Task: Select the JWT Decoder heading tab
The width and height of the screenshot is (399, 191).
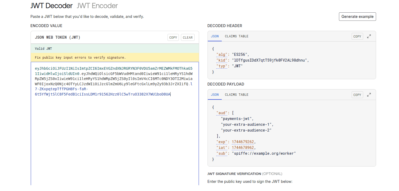Action: tap(51, 6)
